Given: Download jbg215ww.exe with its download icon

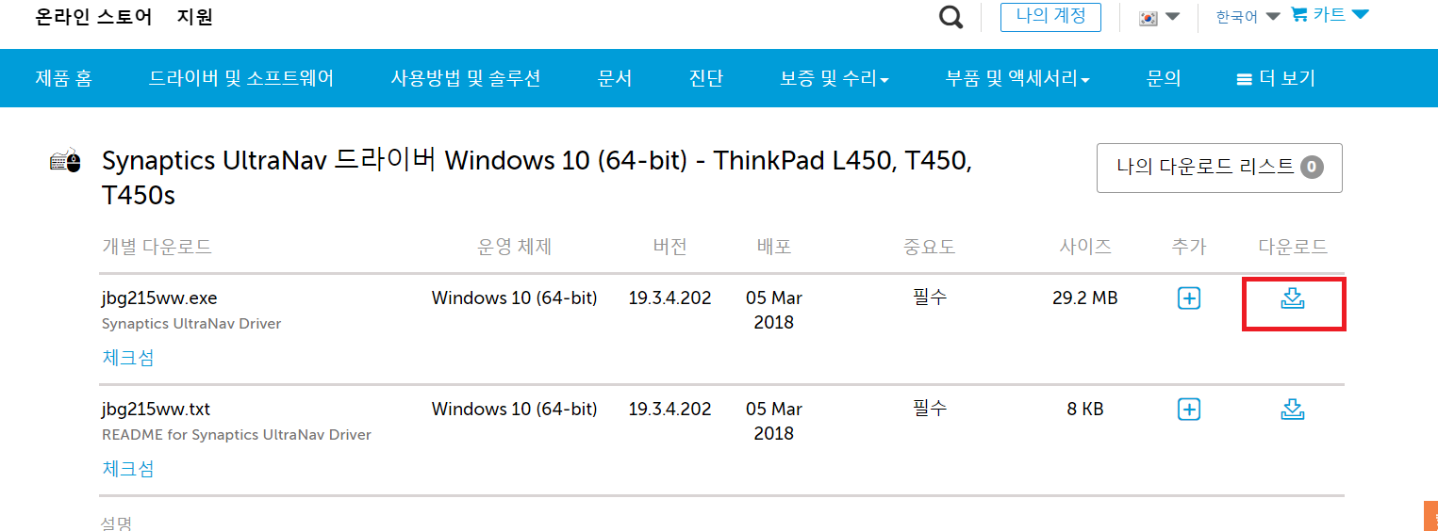Looking at the screenshot, I should [x=1293, y=298].
